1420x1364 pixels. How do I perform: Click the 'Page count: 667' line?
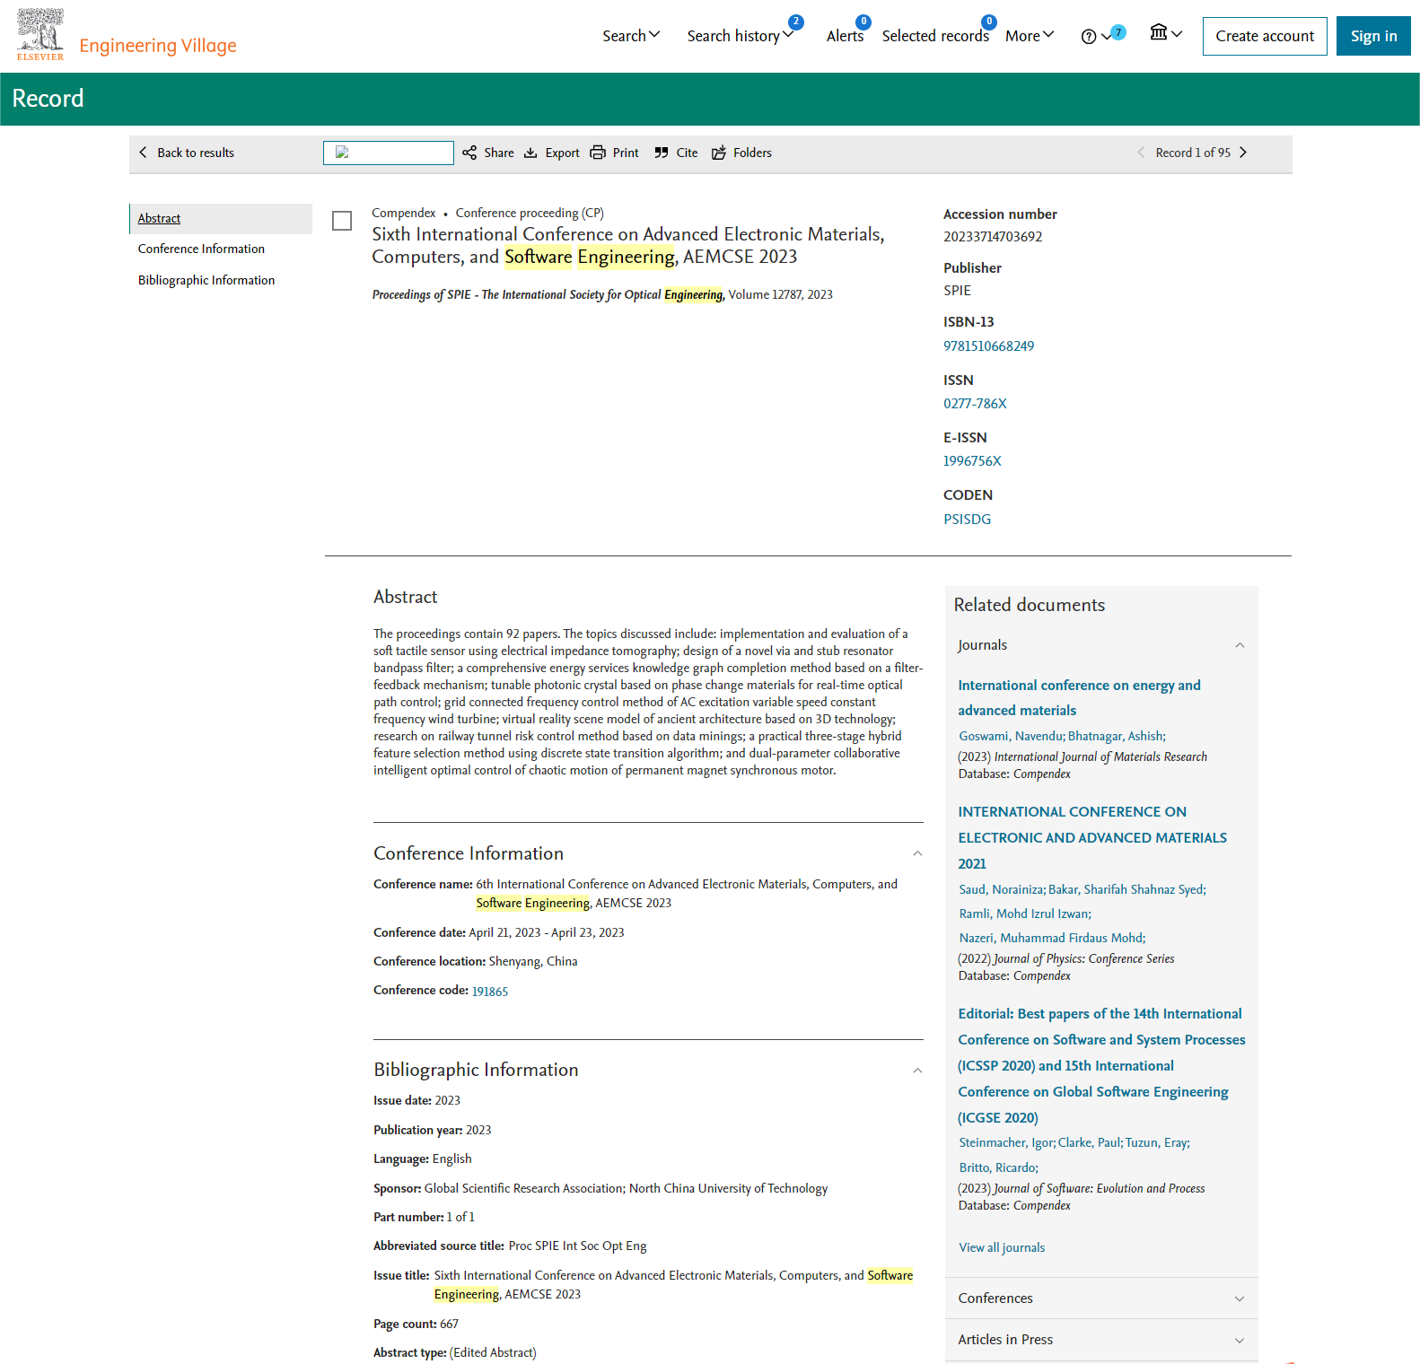click(x=416, y=1324)
